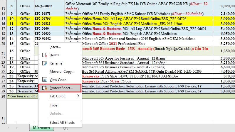This screenshot has height=132, width=235.
Task: Click the greyed Unhide... entry
Action: [x=56, y=114]
